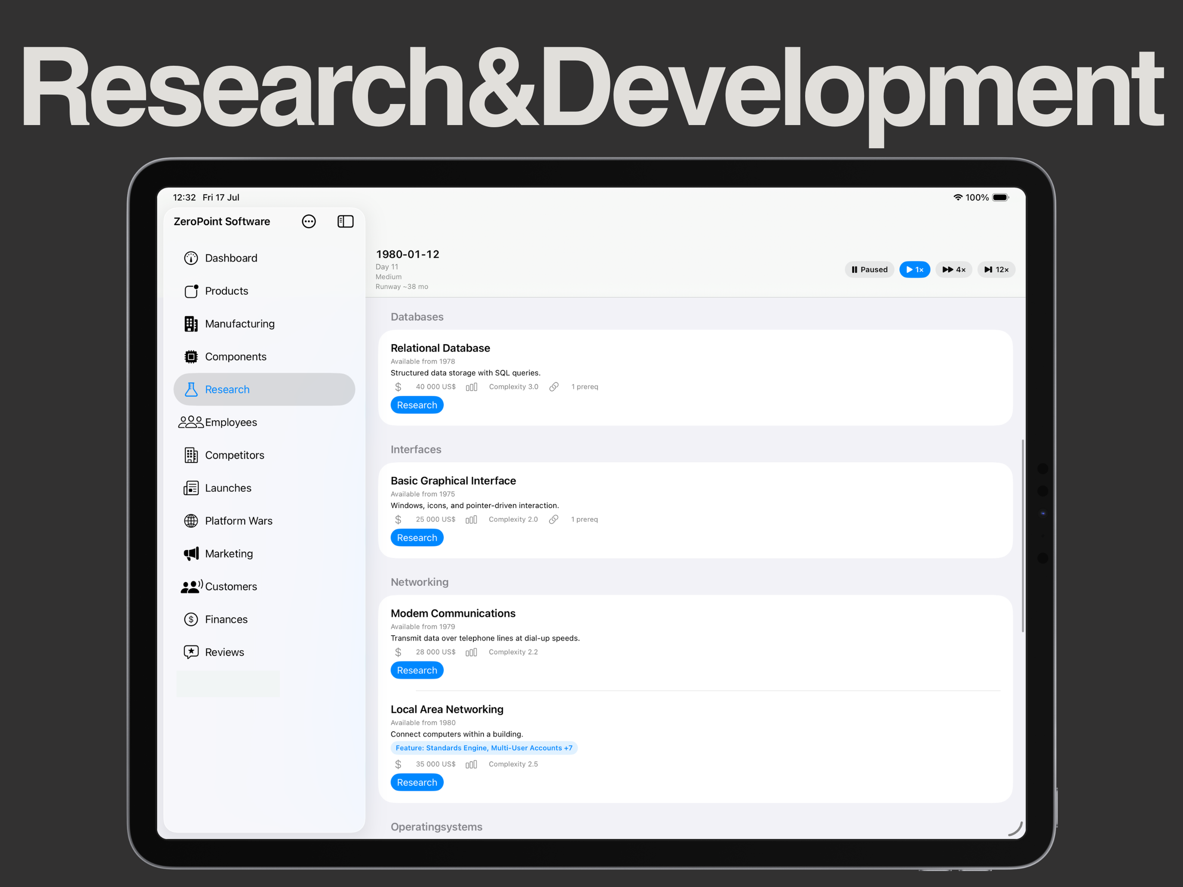Click the Feature: Standards Engine tag
This screenshot has width=1183, height=887.
(x=484, y=748)
